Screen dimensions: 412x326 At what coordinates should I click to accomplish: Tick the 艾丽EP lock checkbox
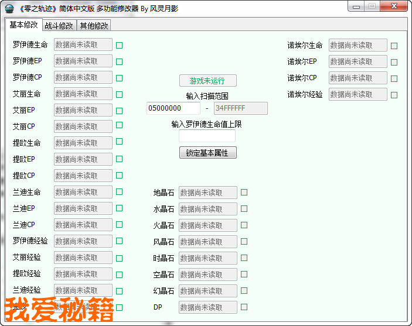coord(119,110)
